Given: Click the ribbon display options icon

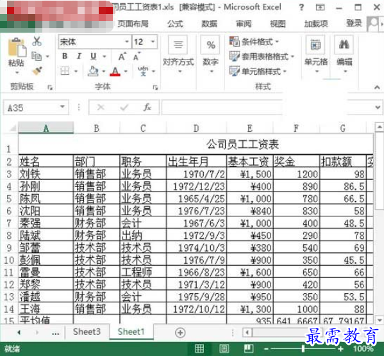Looking at the screenshot, I should pyautogui.click(x=320, y=7).
